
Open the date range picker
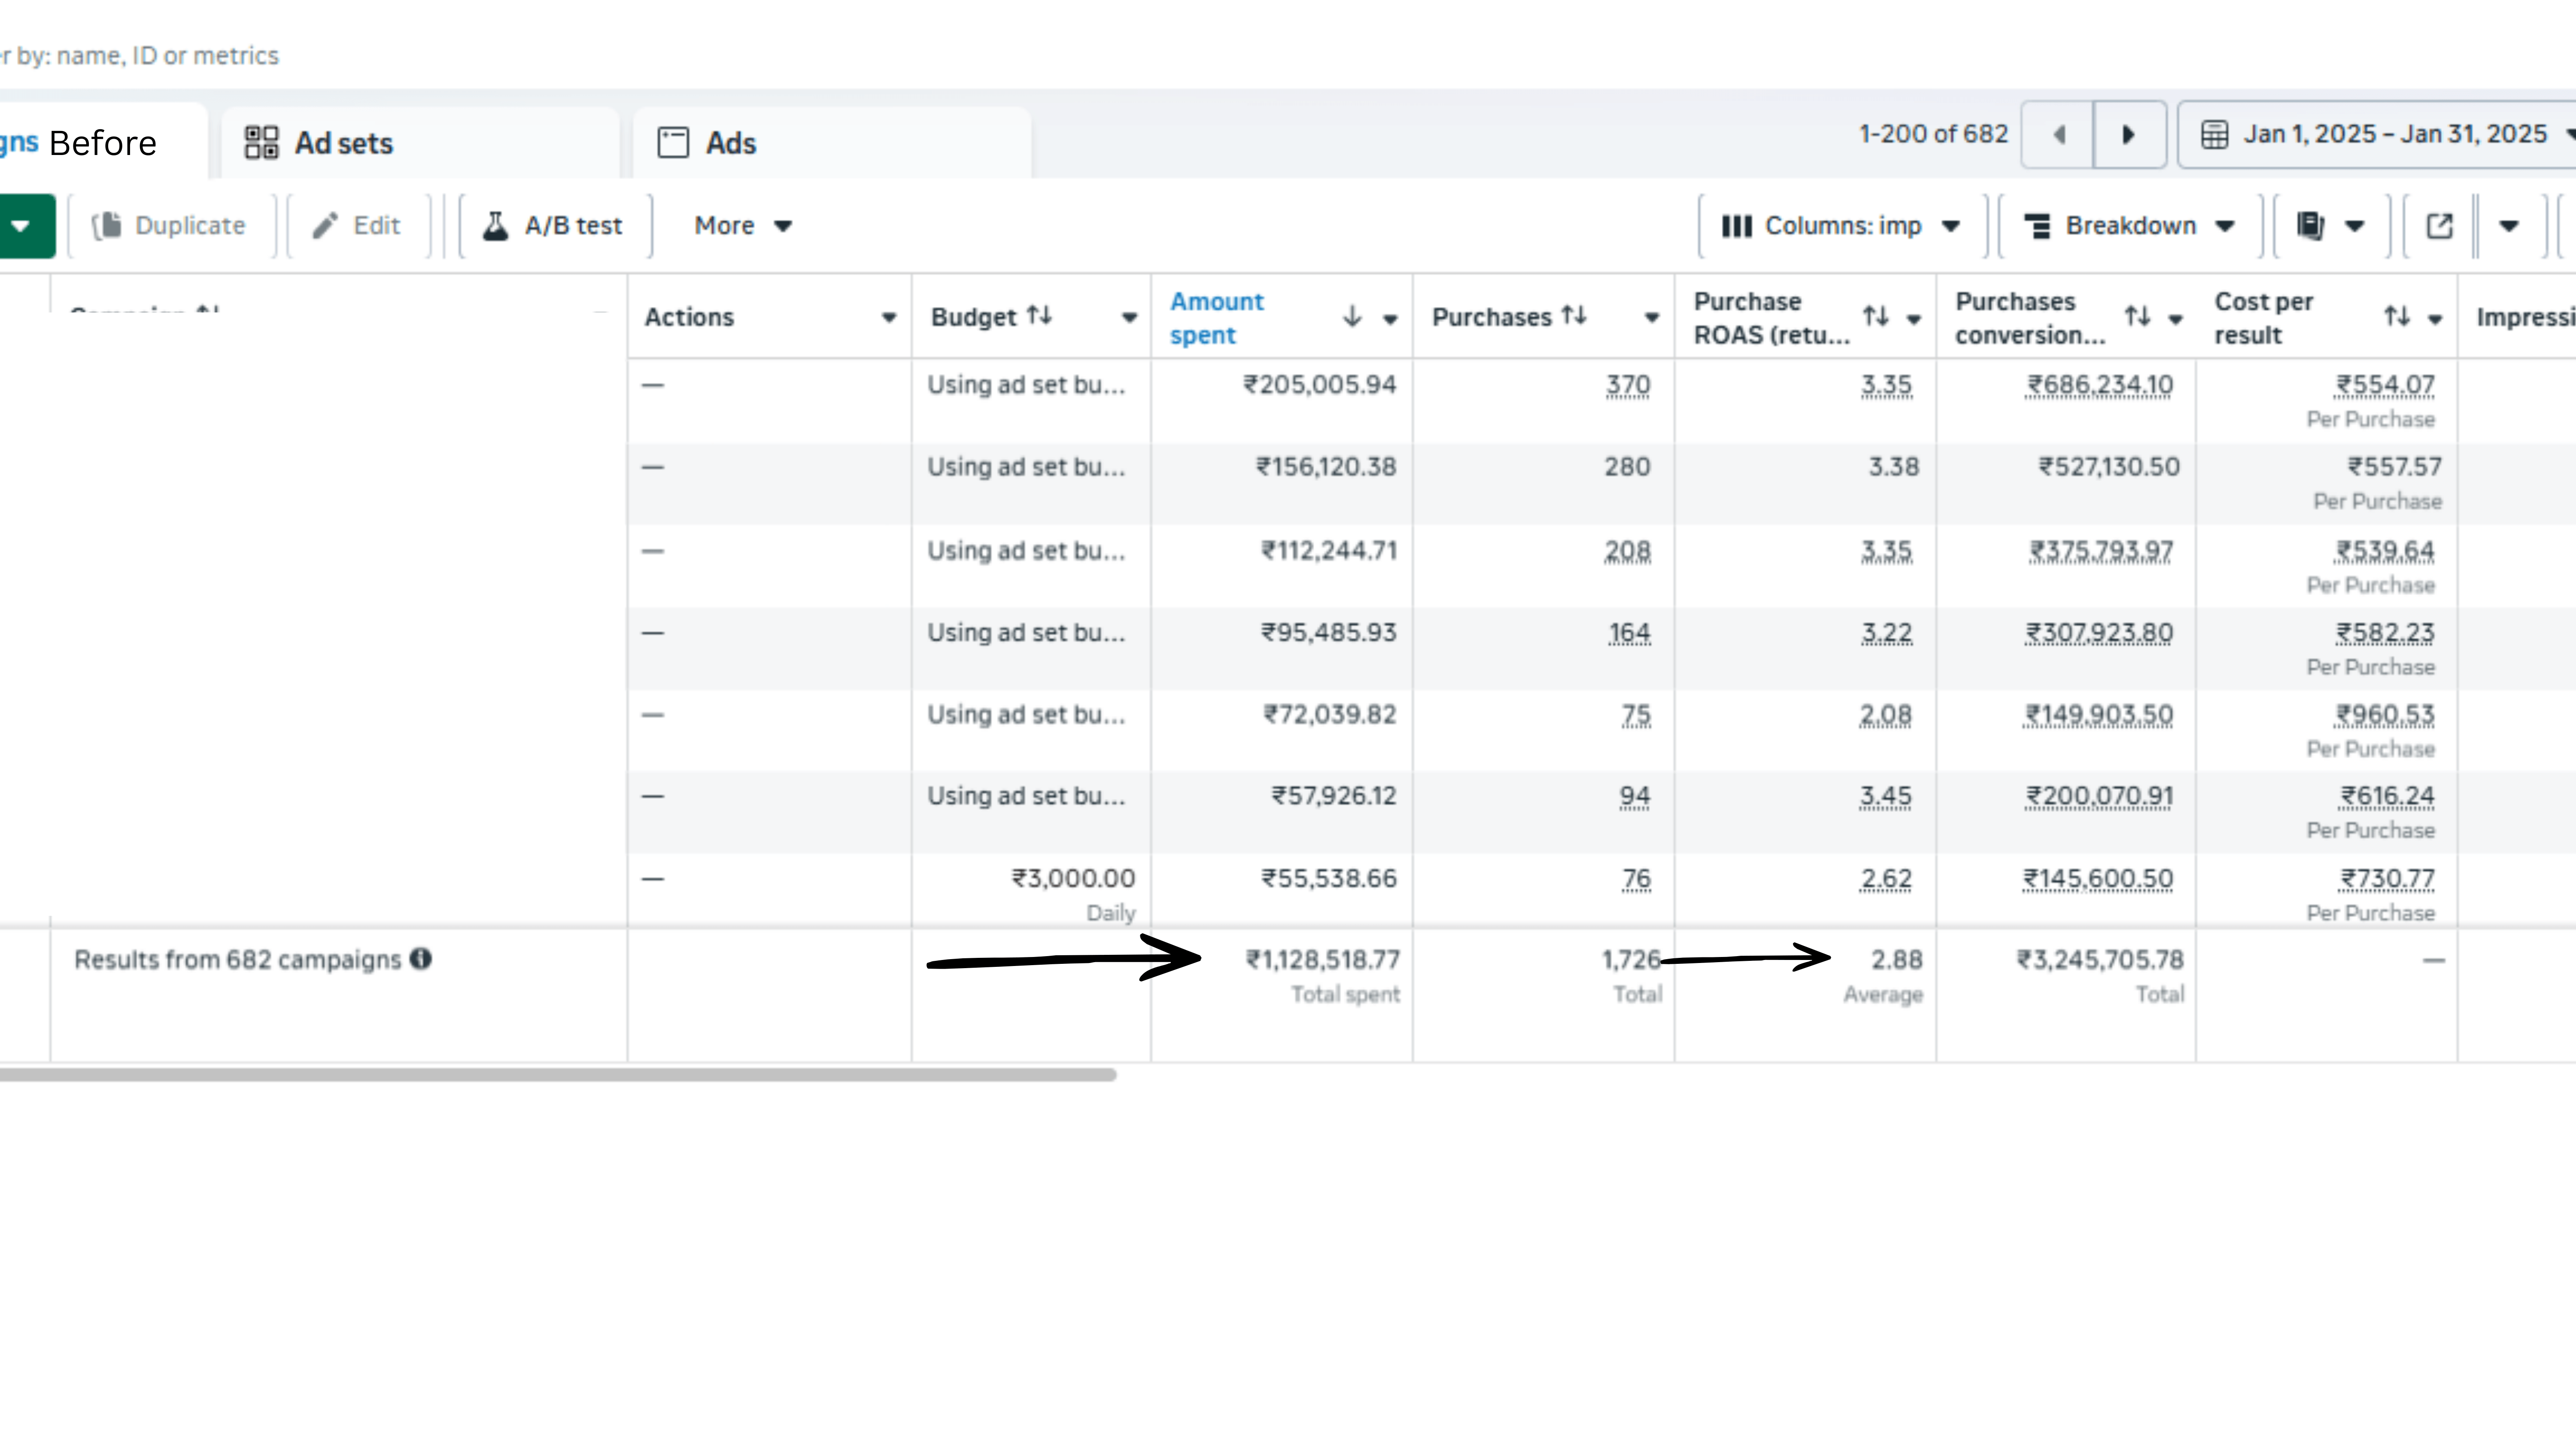[2380, 134]
